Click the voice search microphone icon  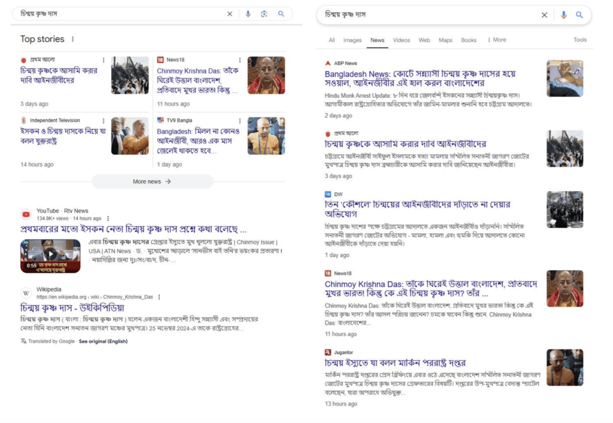click(x=248, y=14)
